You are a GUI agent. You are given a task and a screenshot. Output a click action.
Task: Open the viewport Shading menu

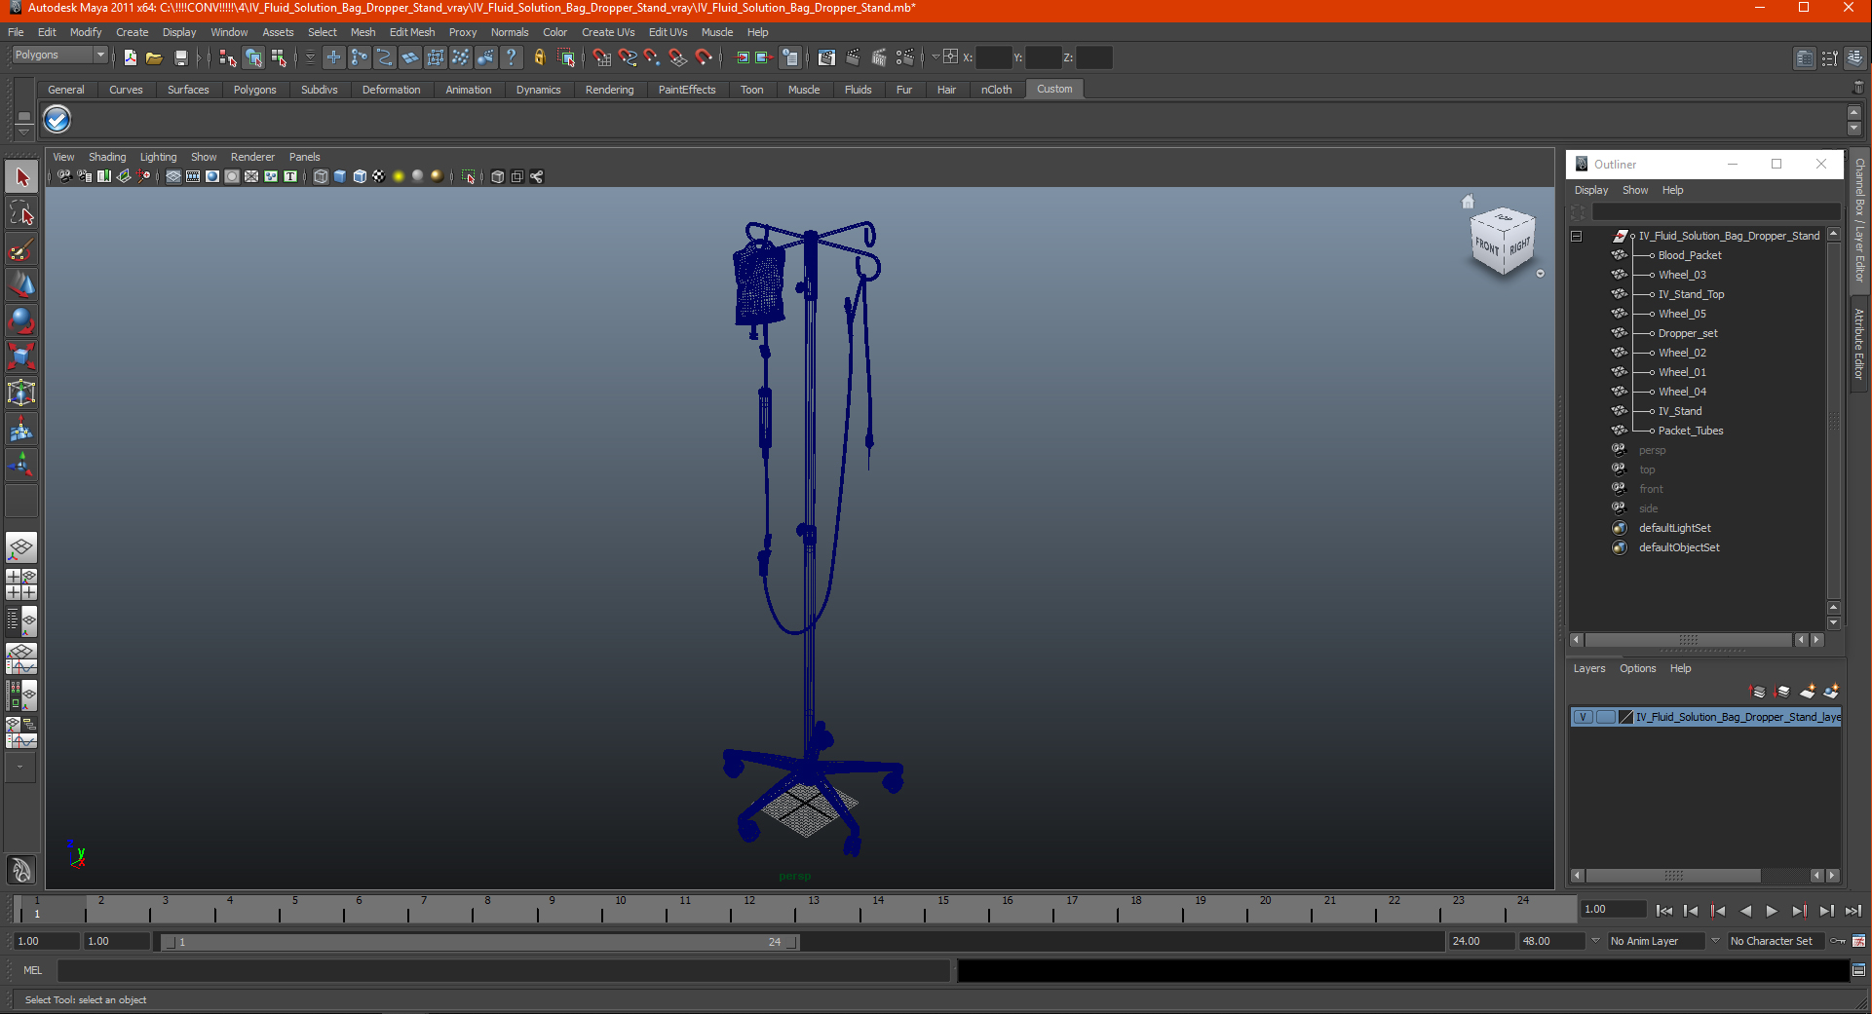tap(107, 157)
